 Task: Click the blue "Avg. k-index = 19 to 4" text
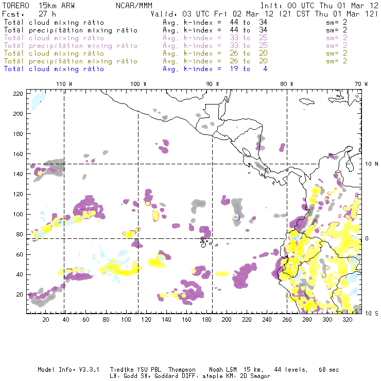215,69
